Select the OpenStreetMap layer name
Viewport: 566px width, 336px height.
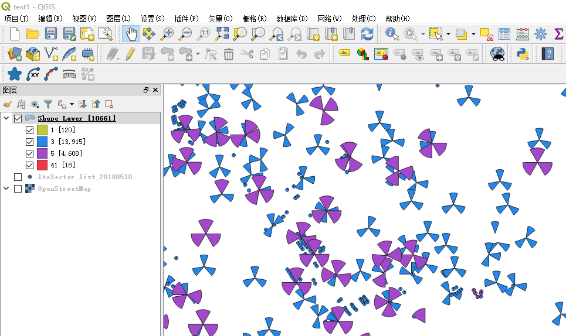pyautogui.click(x=65, y=188)
